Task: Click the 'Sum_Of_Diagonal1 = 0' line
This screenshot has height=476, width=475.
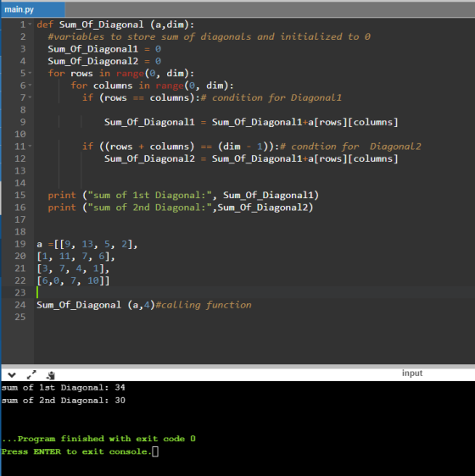Action: point(104,49)
